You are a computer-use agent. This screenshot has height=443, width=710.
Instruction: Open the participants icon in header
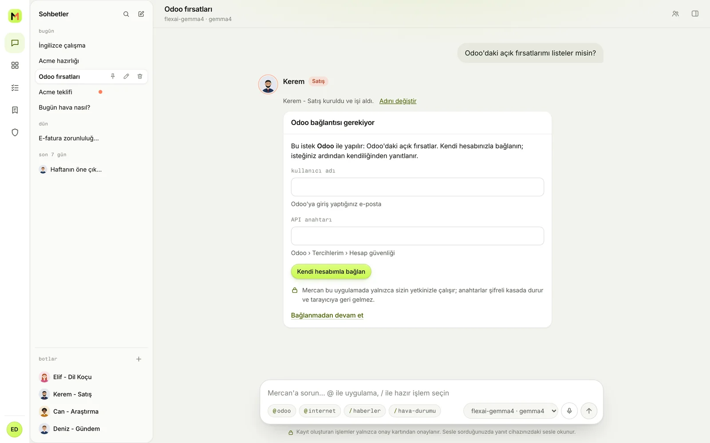click(x=675, y=14)
